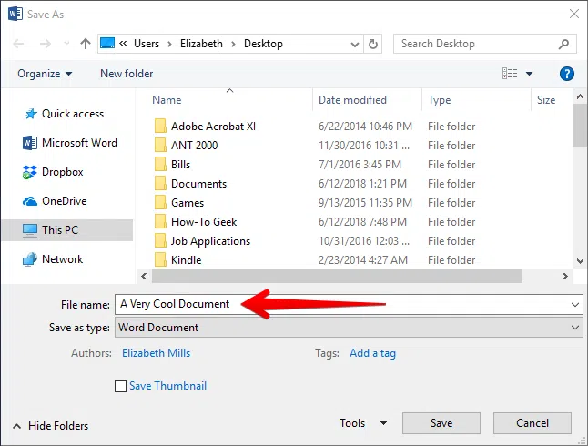Click the New folder toolbar button

coord(127,74)
